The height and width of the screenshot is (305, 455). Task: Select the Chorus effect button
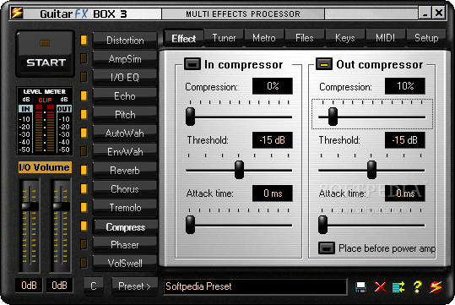pyautogui.click(x=125, y=188)
